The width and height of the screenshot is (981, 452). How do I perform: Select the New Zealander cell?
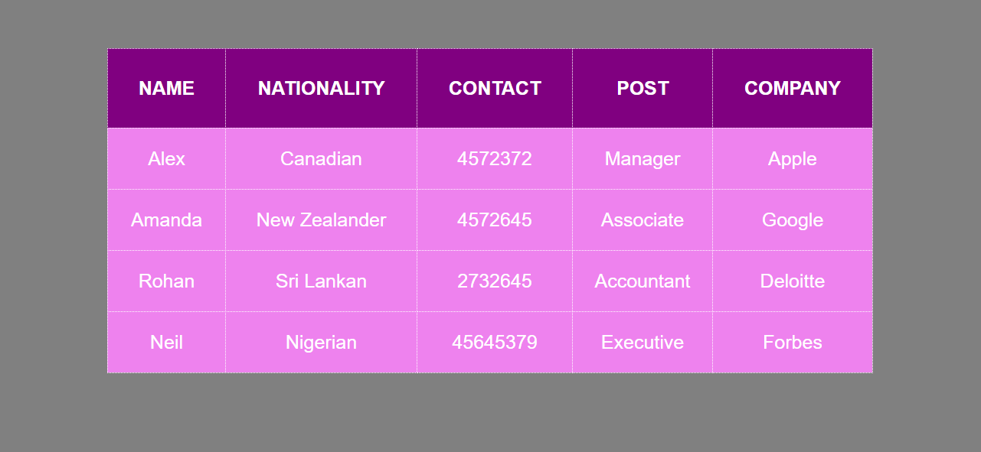pyautogui.click(x=321, y=219)
